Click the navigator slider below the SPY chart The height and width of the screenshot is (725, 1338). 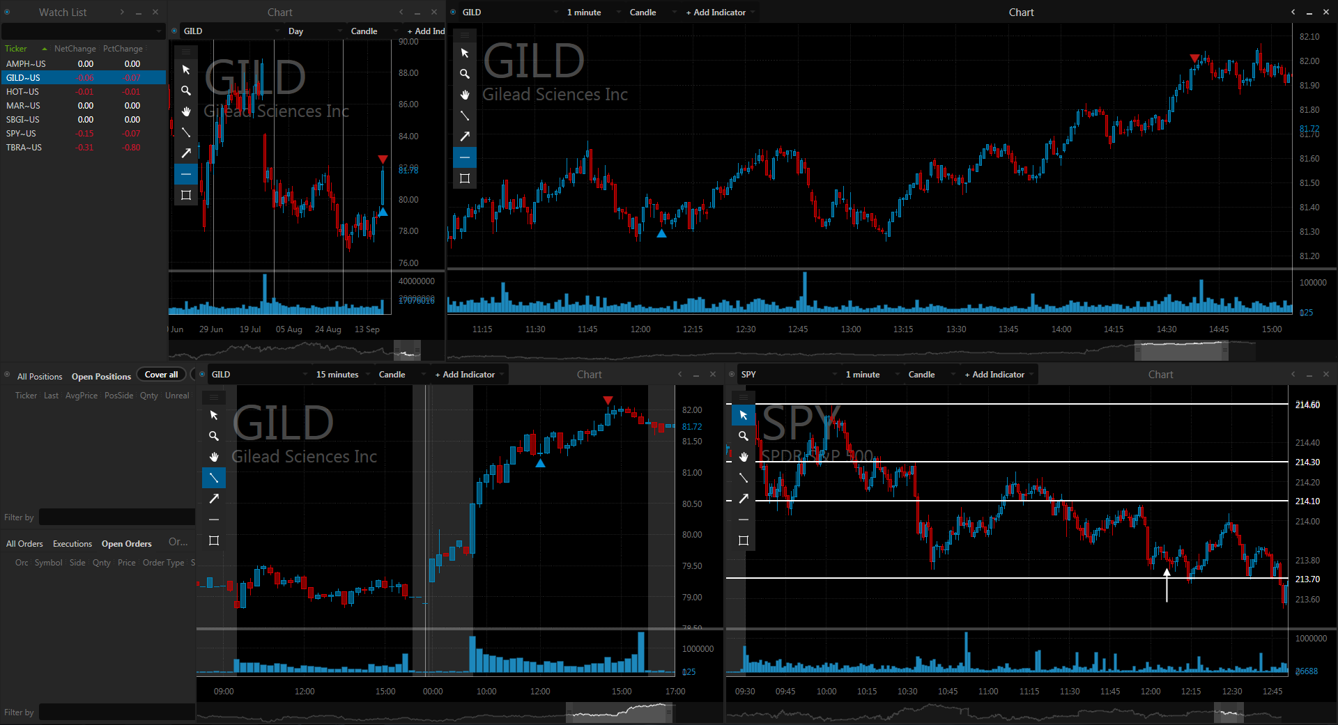click(1229, 712)
